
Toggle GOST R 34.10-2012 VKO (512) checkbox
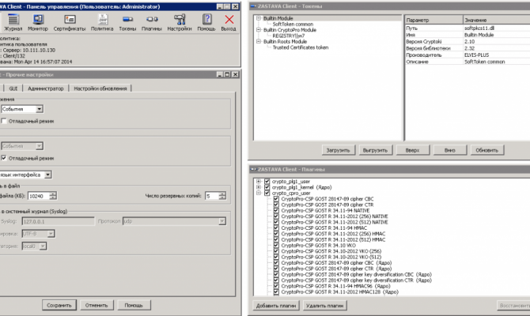(x=276, y=257)
